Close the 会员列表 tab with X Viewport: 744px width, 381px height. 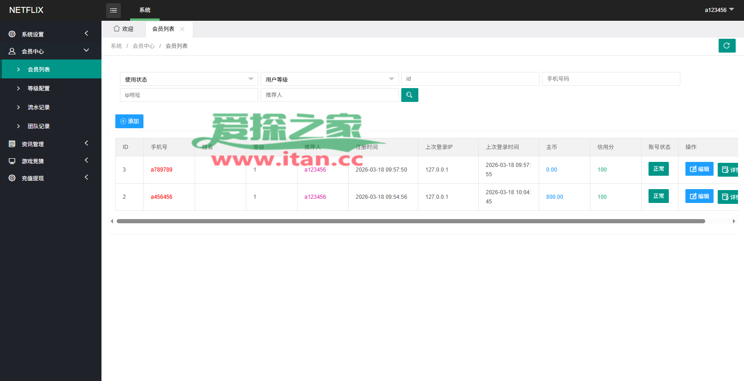tap(182, 29)
